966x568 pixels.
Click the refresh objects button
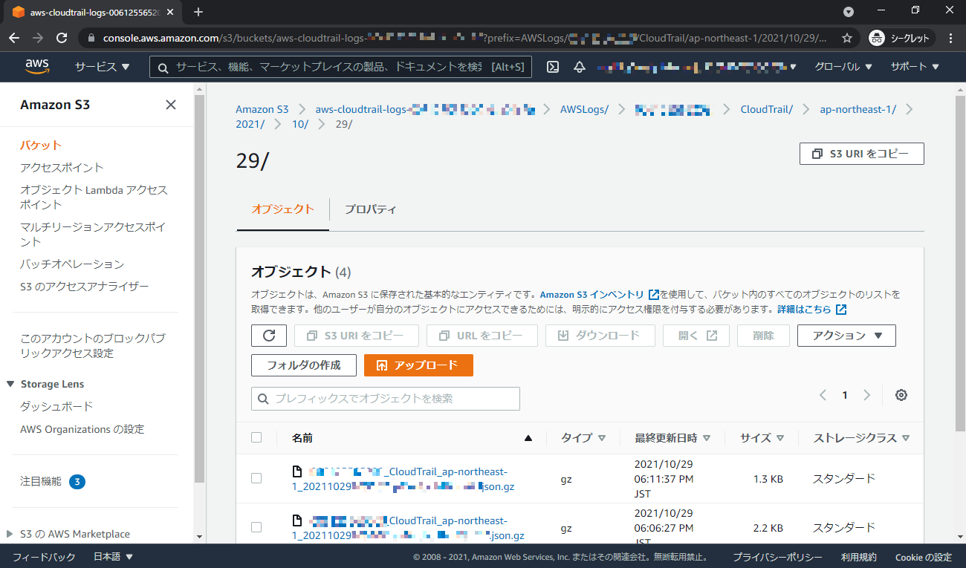coord(269,336)
